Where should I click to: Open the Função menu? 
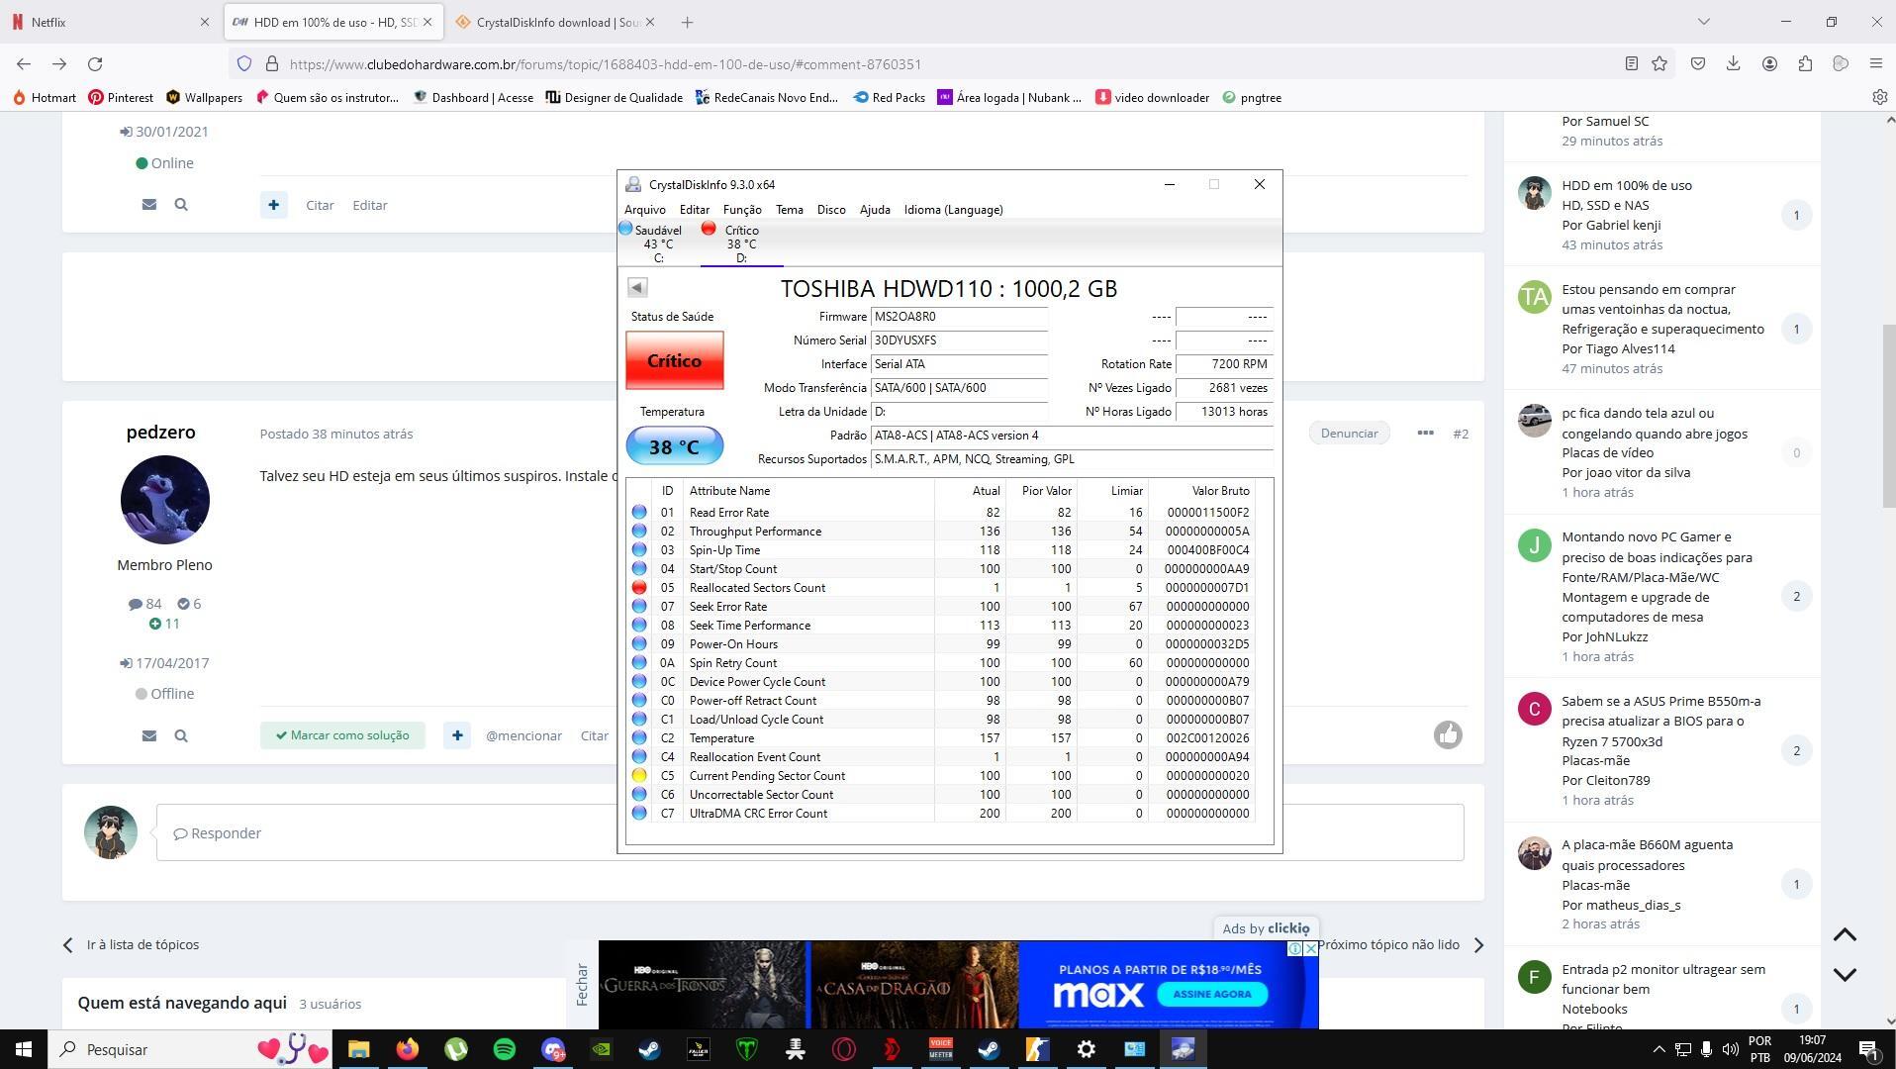742,210
